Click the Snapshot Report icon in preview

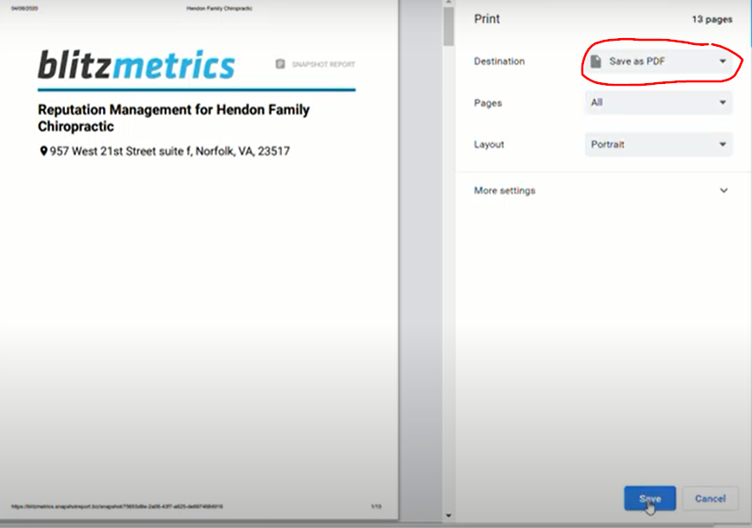280,64
